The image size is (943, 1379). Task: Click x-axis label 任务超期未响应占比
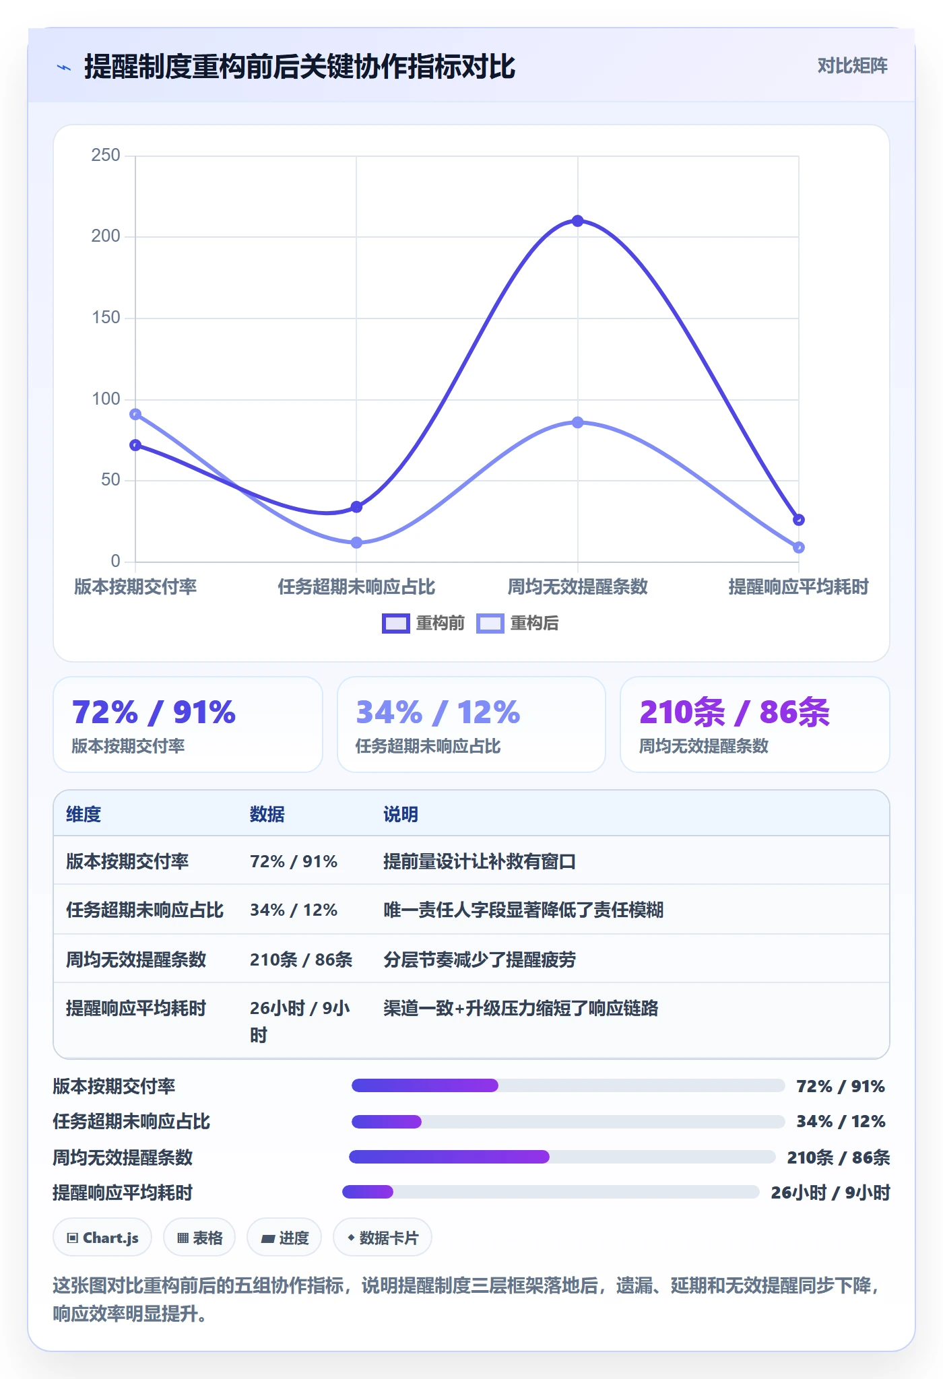coord(356,586)
